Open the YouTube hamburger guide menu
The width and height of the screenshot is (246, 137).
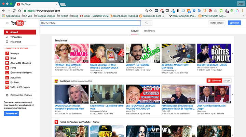point(7,23)
